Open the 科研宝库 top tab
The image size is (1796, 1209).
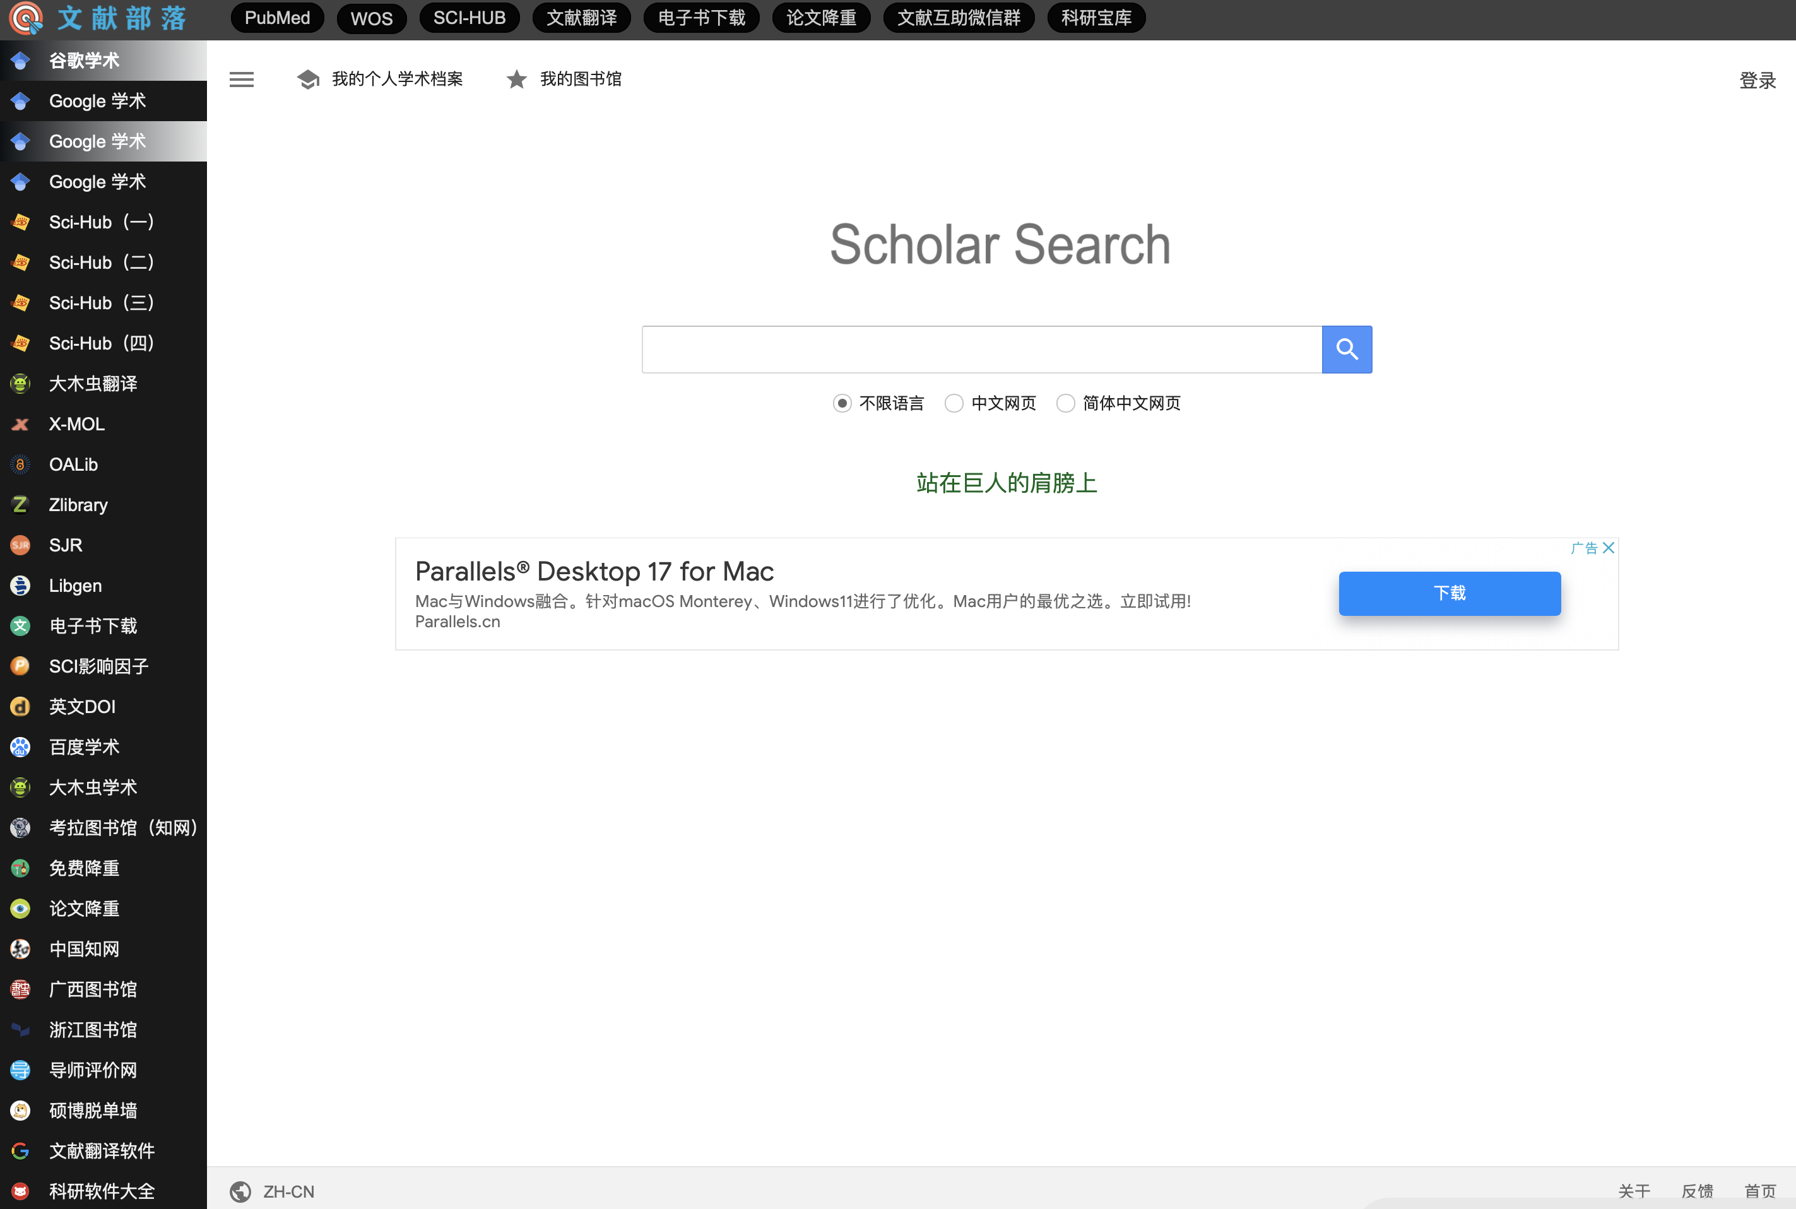[1097, 18]
